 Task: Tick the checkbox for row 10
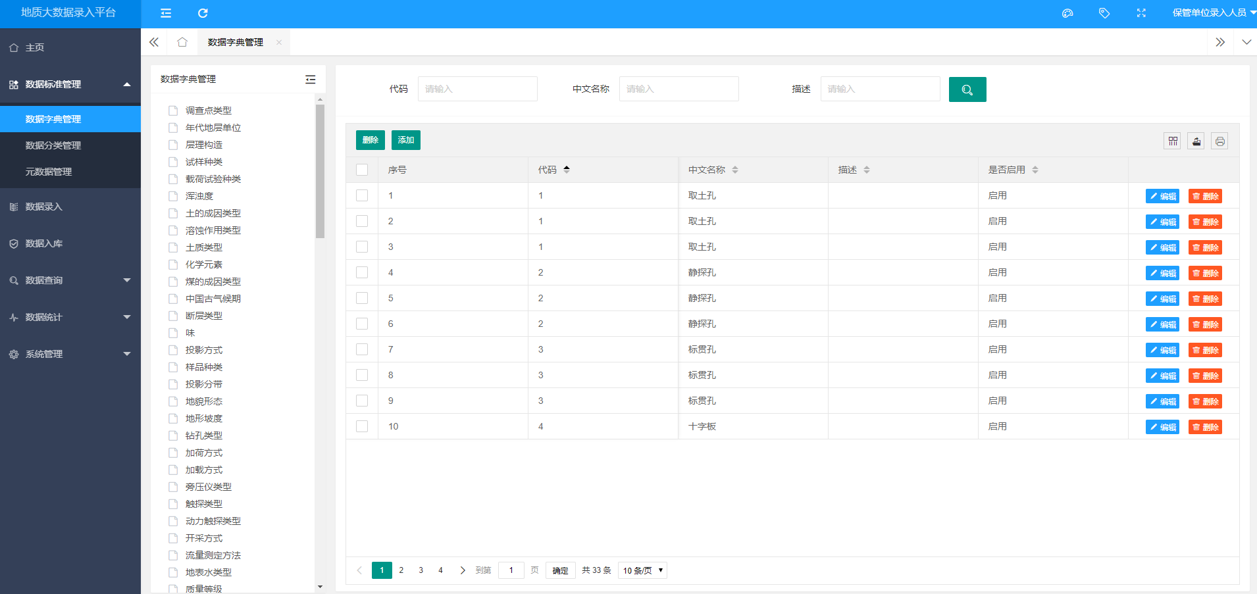tap(362, 426)
